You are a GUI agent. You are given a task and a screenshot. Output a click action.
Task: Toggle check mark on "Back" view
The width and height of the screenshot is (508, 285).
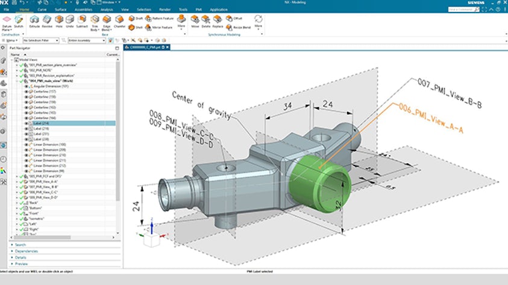tap(21, 203)
